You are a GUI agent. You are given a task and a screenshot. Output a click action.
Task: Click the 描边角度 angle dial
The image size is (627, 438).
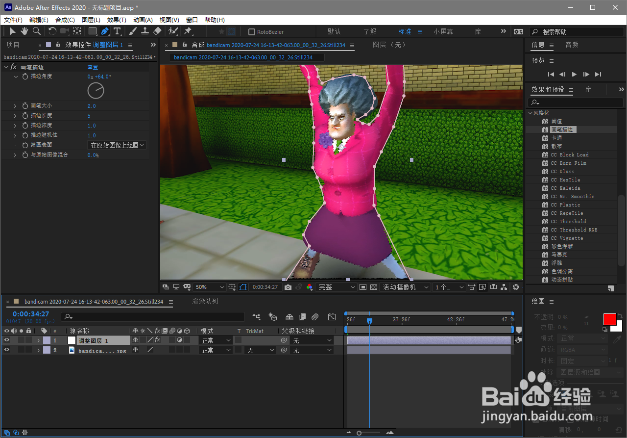point(96,91)
